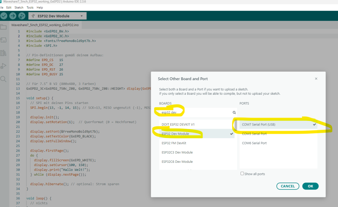This screenshot has height=207, width=338.
Task: Click the display.print("Hallo Welt!"); line
Action: (62, 170)
